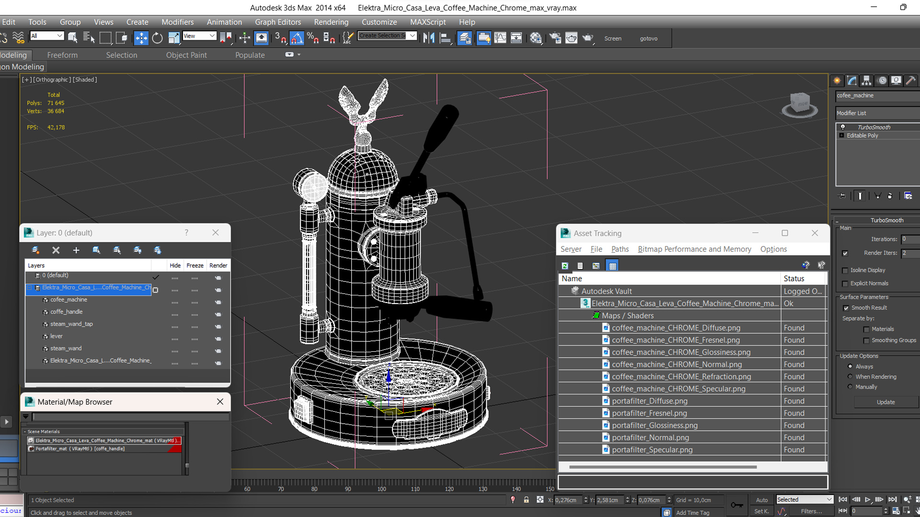Image resolution: width=920 pixels, height=517 pixels.
Task: Click Delete layer X icon in Layer dialog
Action: pyautogui.click(x=56, y=250)
